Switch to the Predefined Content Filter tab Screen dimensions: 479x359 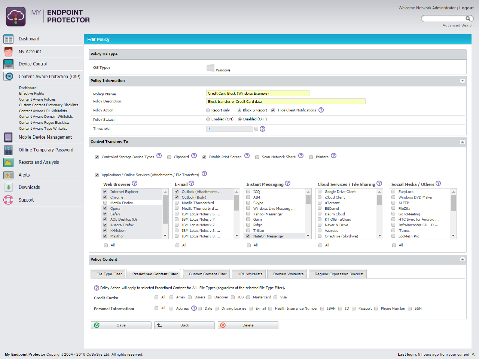pyautogui.click(x=154, y=274)
